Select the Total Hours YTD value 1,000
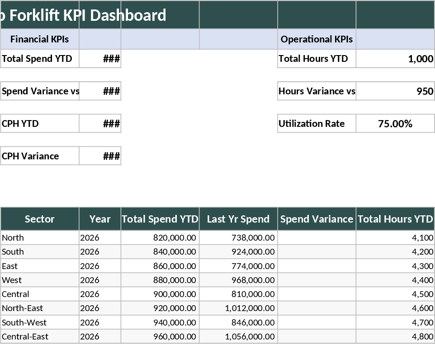The width and height of the screenshot is (435, 344). [x=395, y=59]
